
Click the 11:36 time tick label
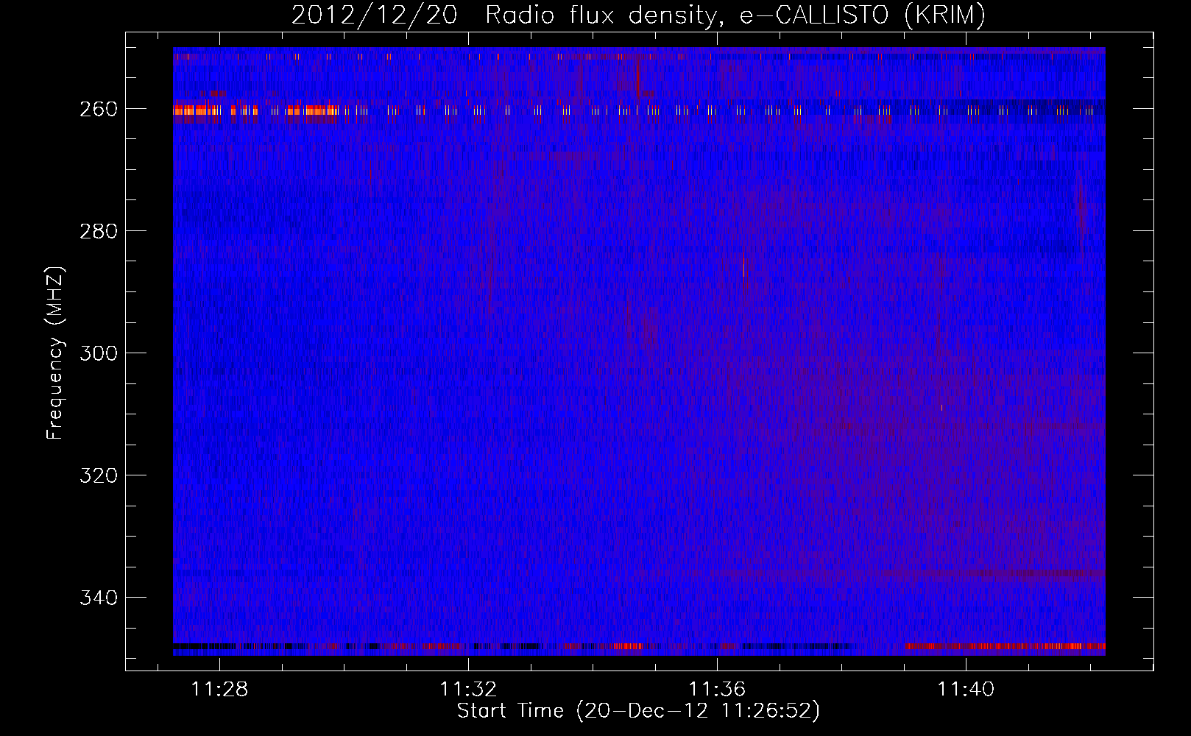[x=717, y=689]
